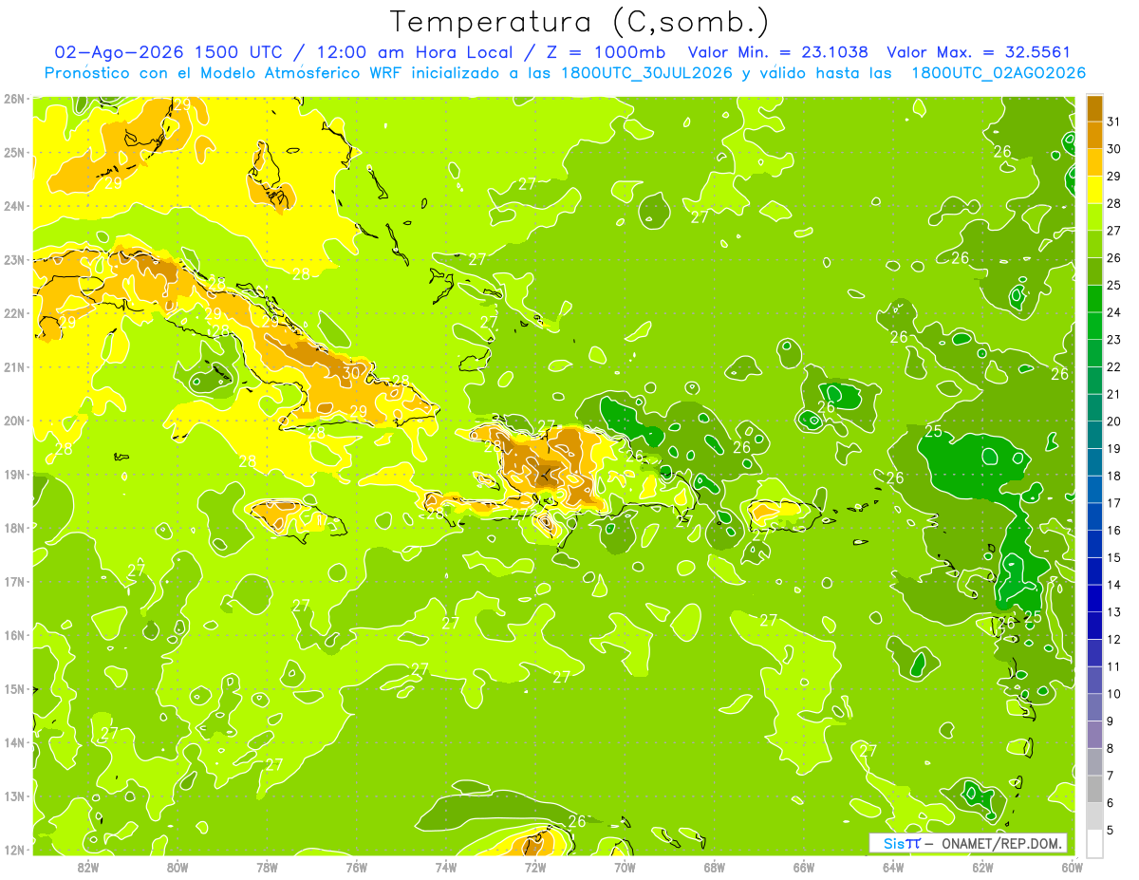Click the 20N latitude axis label
Image resolution: width=1139 pixels, height=880 pixels.
tap(13, 421)
